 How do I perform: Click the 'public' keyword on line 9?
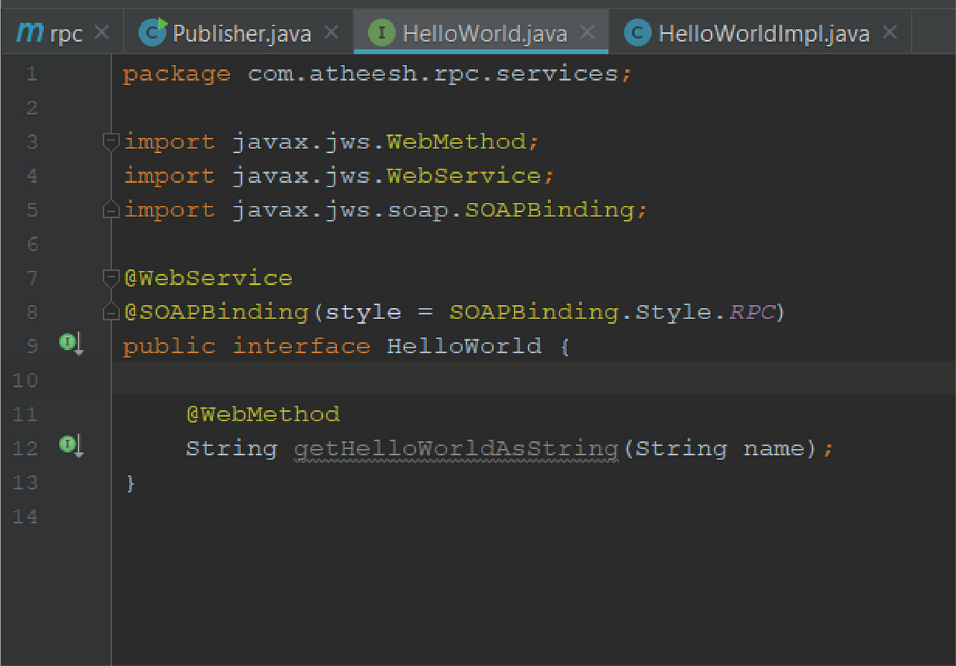170,346
